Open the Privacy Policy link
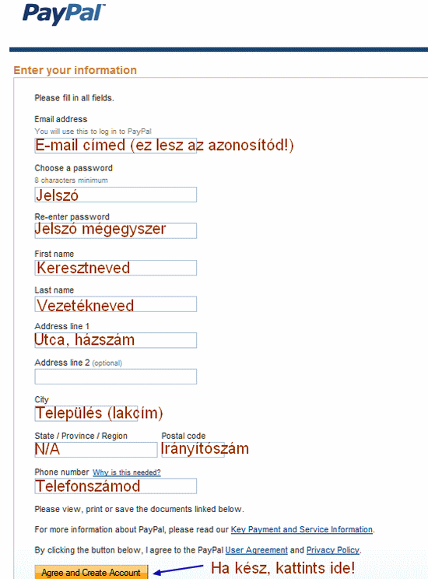The image size is (428, 579). [333, 550]
